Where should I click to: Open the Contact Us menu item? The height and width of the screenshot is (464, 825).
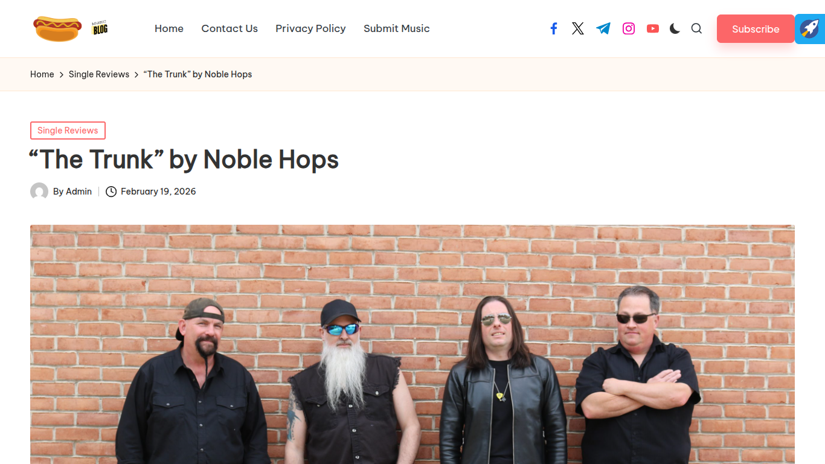coord(230,28)
